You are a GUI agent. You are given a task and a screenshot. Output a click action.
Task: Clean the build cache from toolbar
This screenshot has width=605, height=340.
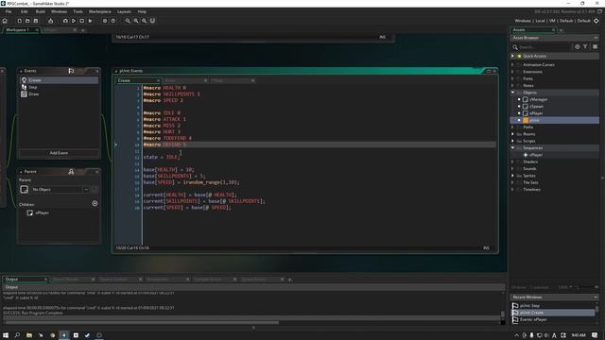pyautogui.click(x=91, y=21)
